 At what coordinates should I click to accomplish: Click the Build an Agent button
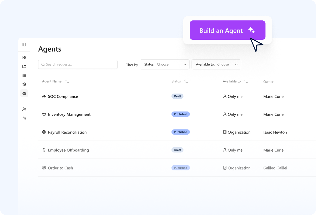point(228,30)
